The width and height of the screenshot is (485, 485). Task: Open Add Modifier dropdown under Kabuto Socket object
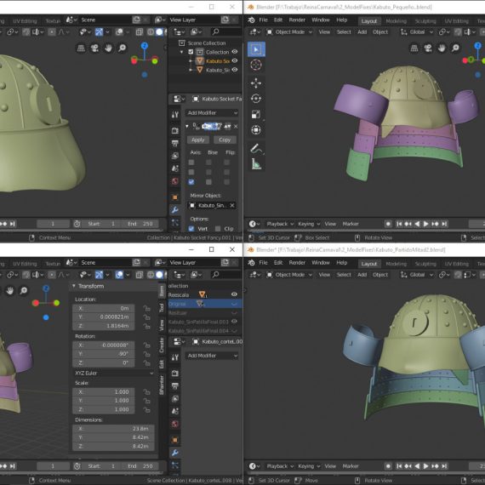[x=212, y=113]
